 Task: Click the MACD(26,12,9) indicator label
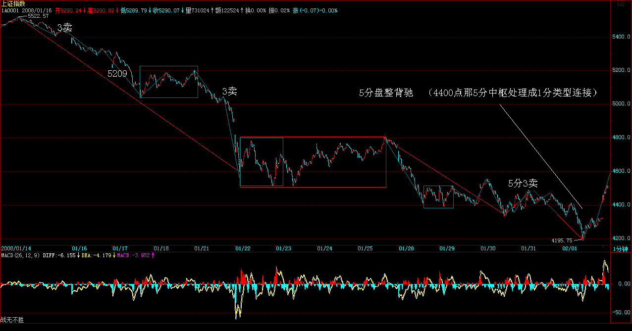[20, 255]
